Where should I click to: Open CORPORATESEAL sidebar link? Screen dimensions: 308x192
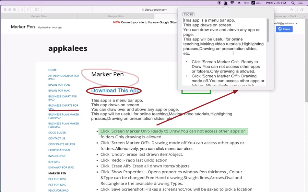[x=60, y=150]
